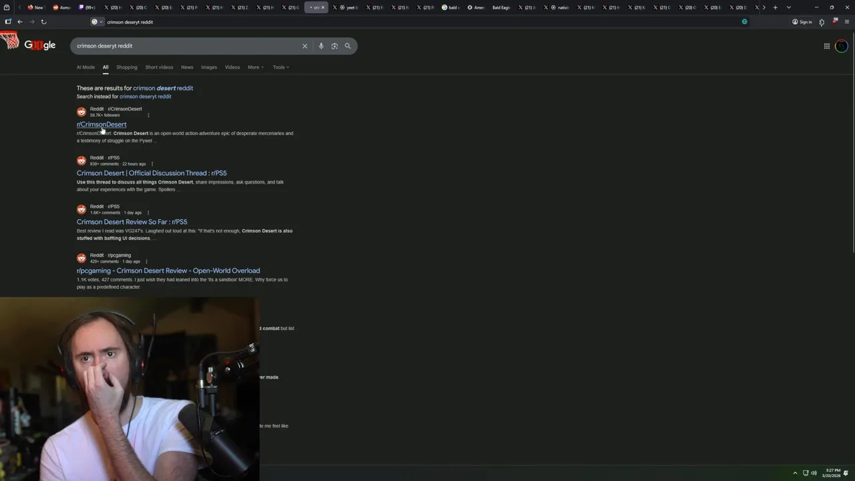Click Reddit favicon of r/pcgaming result
Image resolution: width=855 pixels, height=481 pixels.
pos(81,258)
